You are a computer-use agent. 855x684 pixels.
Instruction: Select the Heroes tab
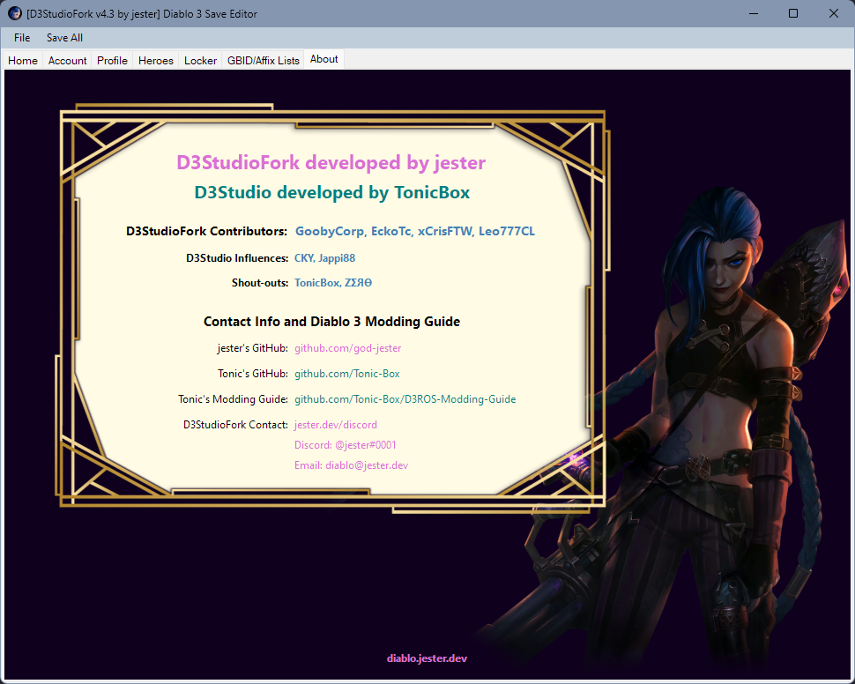pos(155,61)
